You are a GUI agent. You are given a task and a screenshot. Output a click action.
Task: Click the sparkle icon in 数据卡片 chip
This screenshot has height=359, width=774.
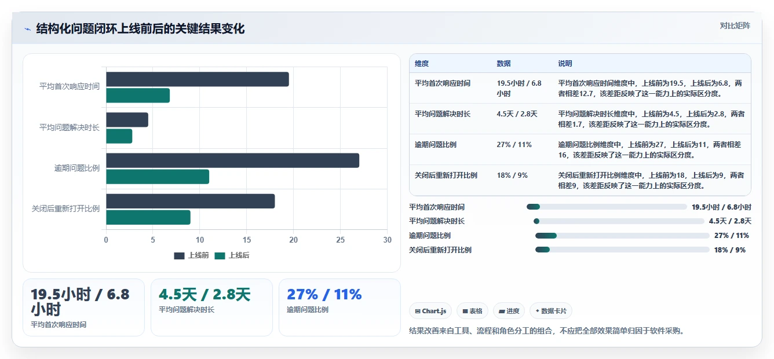538,311
